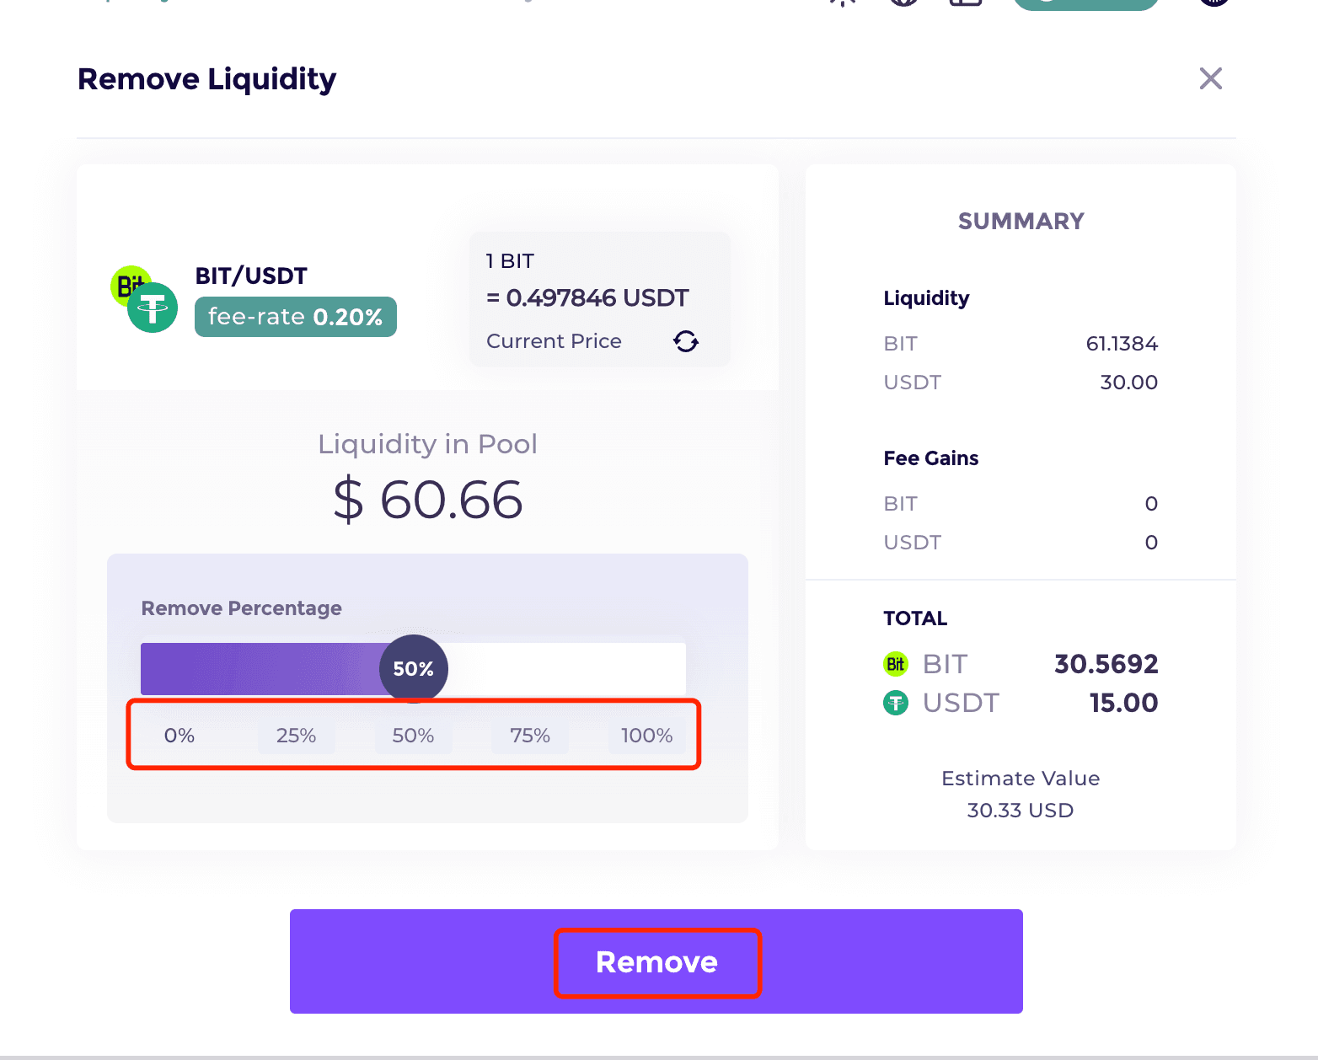1318x1060 pixels.
Task: Click the 1 BIT = 0.497846 USDT price box
Action: click(600, 299)
